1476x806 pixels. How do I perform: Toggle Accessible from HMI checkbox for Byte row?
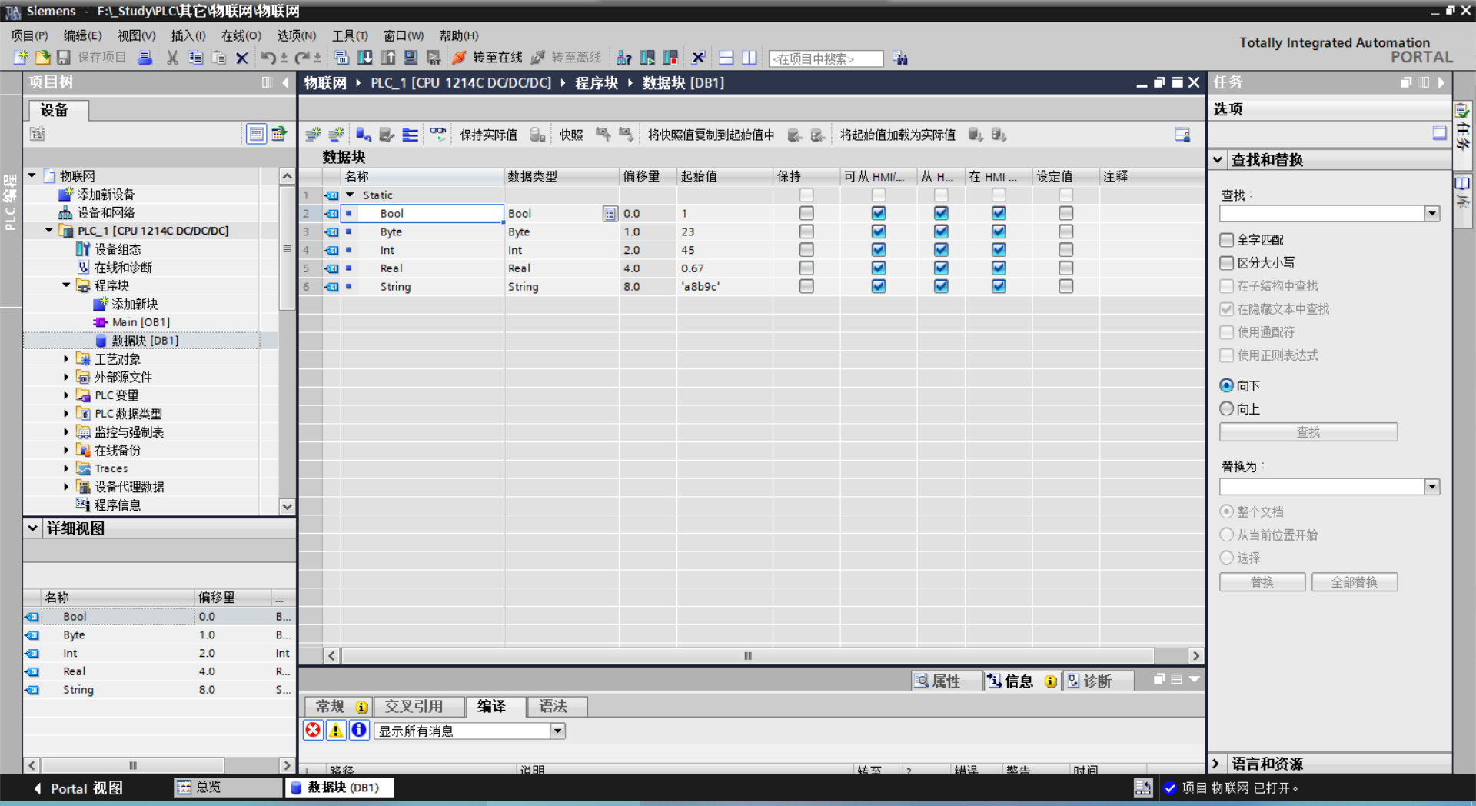(879, 231)
